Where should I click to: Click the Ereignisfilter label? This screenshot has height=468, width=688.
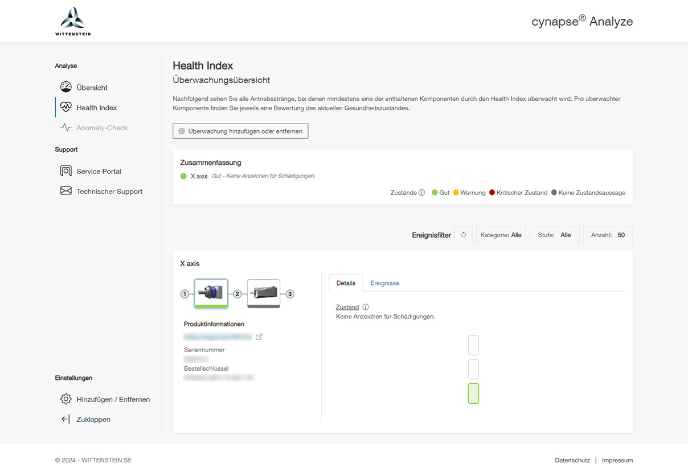[431, 235]
